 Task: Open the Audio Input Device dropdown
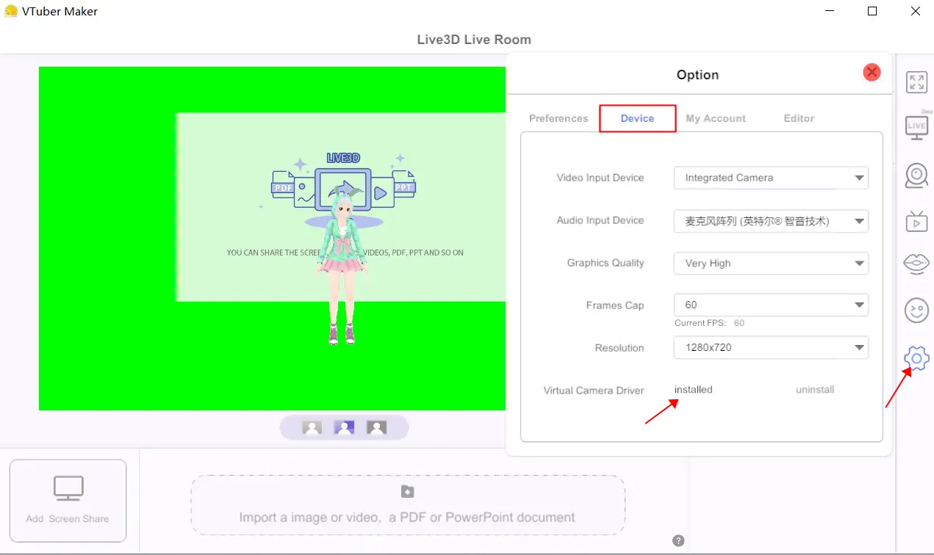(771, 220)
